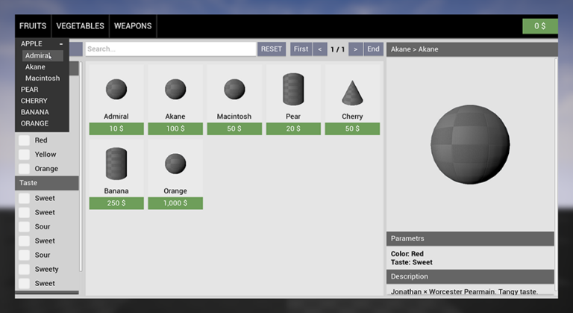Screen dimensions: 573x313
Task: Buy Orange for 1,000 $
Action: click(175, 203)
